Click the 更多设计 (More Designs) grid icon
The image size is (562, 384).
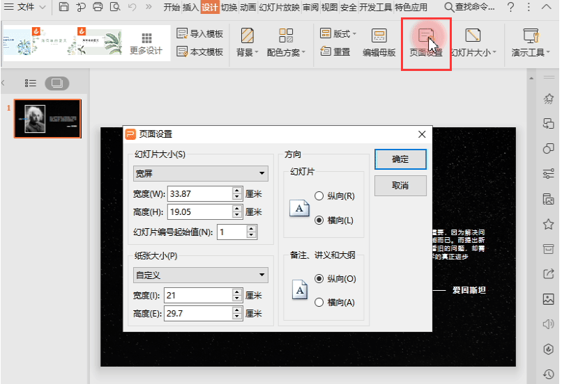146,38
